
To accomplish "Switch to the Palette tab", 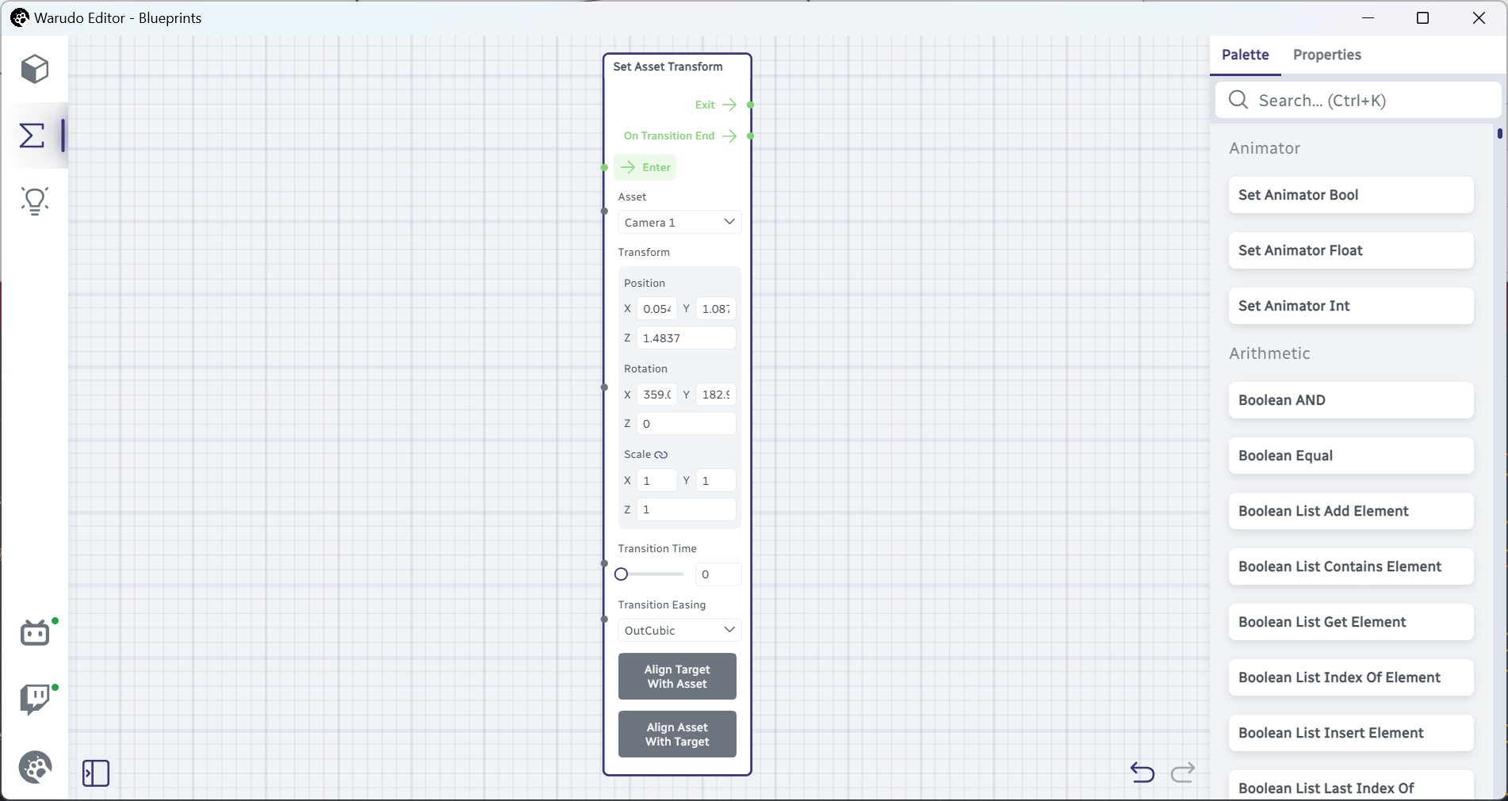I will [1245, 55].
